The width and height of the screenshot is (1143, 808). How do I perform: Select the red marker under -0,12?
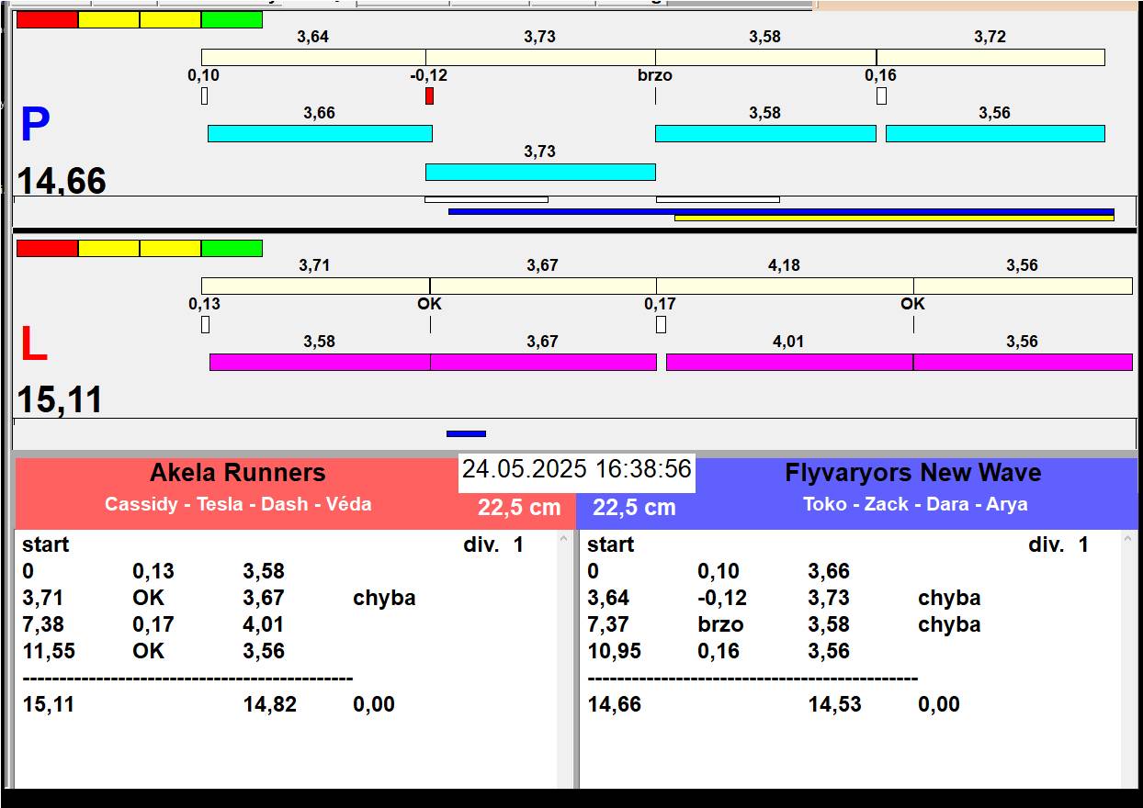click(x=429, y=95)
